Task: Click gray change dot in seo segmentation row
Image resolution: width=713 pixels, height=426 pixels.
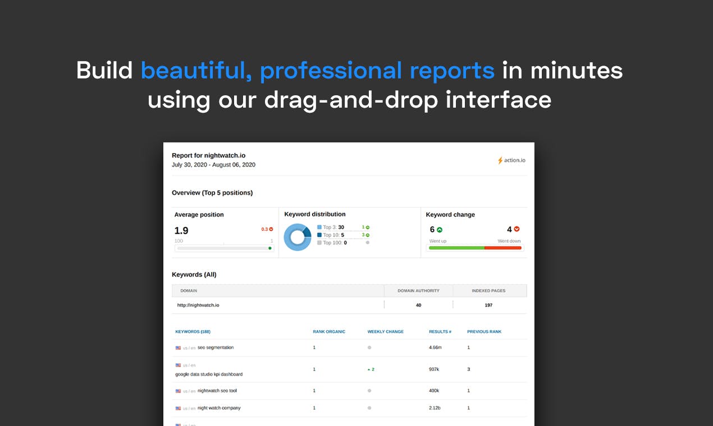Action: [369, 348]
